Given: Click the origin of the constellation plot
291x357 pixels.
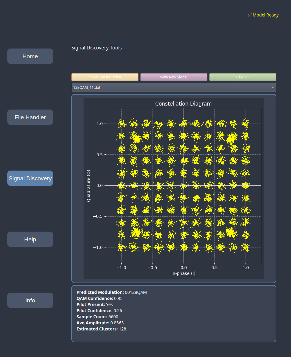Looking at the screenshot, I should tap(184, 185).
